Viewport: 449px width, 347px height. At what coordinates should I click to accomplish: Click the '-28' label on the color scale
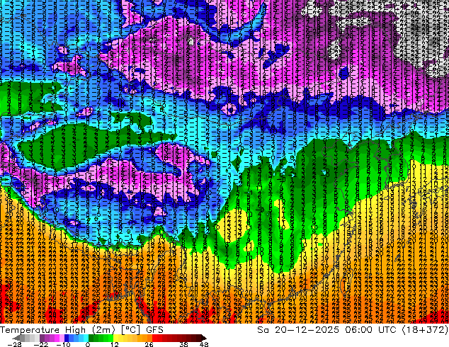tap(15, 344)
